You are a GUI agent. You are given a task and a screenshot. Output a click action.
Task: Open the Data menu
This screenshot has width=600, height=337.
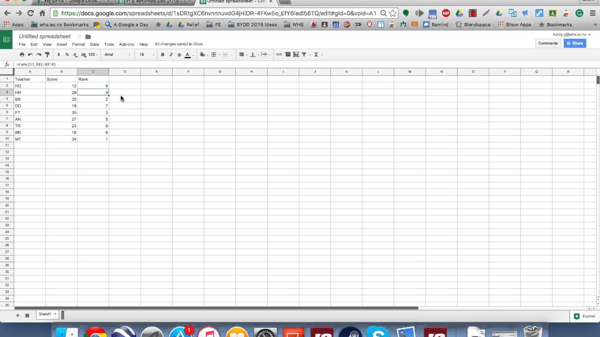(94, 44)
